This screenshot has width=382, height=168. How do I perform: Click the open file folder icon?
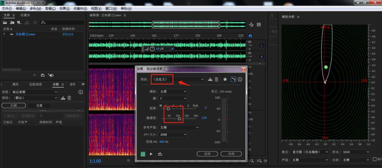coord(5,23)
